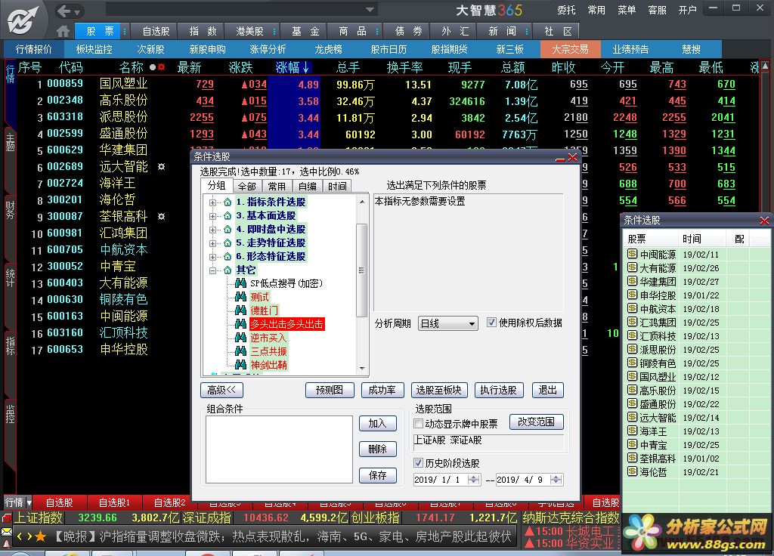Open the binoculars icon for 测试 formula

[x=240, y=297]
